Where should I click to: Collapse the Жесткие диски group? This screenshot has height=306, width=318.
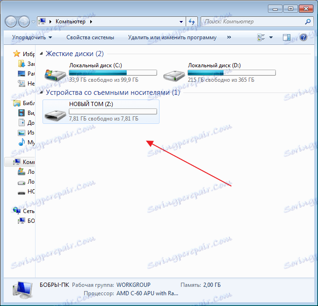point(41,54)
